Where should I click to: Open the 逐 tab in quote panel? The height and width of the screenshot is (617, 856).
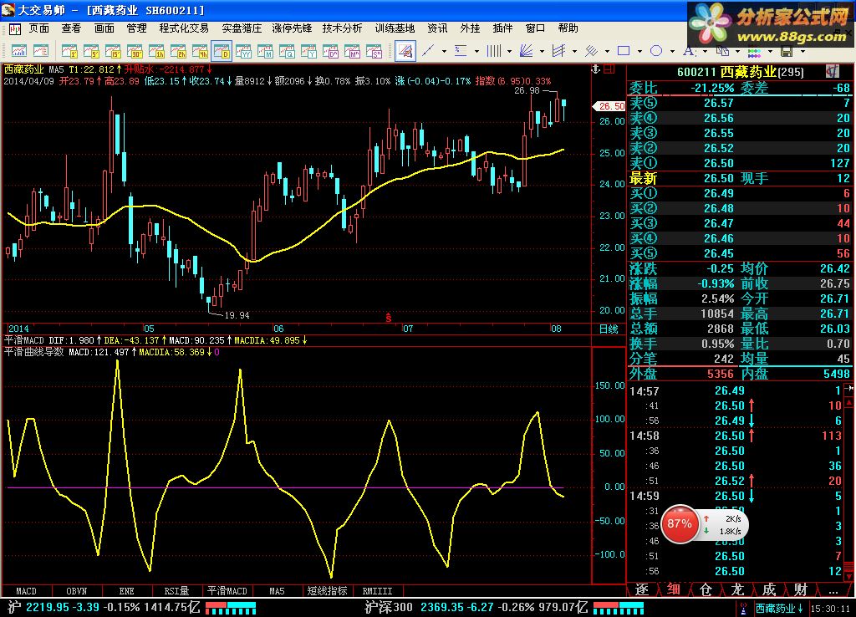[x=642, y=589]
